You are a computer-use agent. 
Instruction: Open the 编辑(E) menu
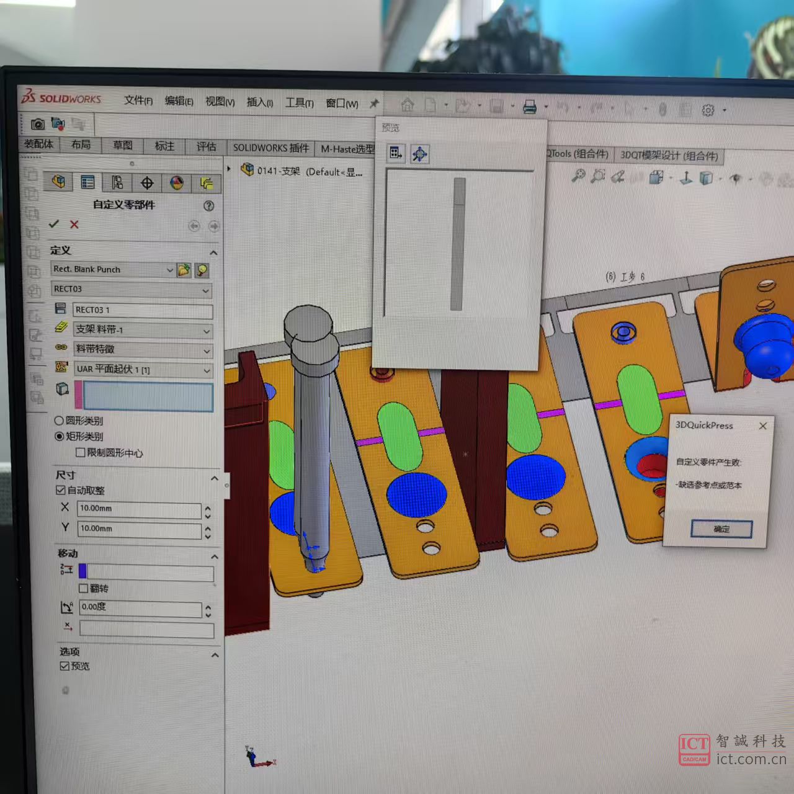(x=179, y=100)
